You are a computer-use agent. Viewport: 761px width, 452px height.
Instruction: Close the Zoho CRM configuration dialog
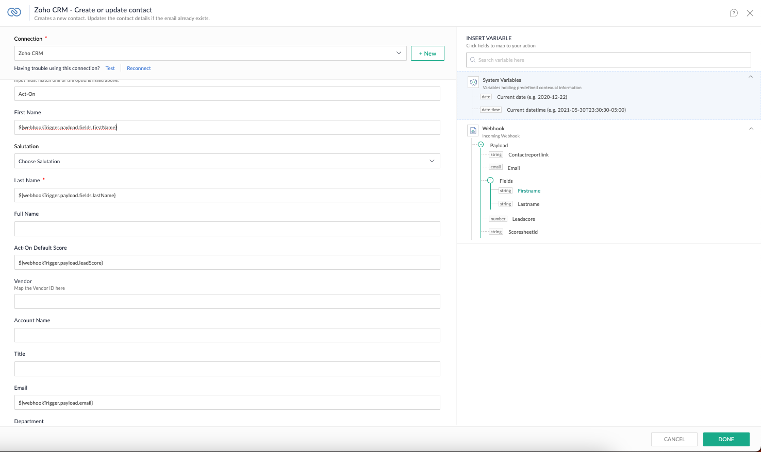click(750, 13)
